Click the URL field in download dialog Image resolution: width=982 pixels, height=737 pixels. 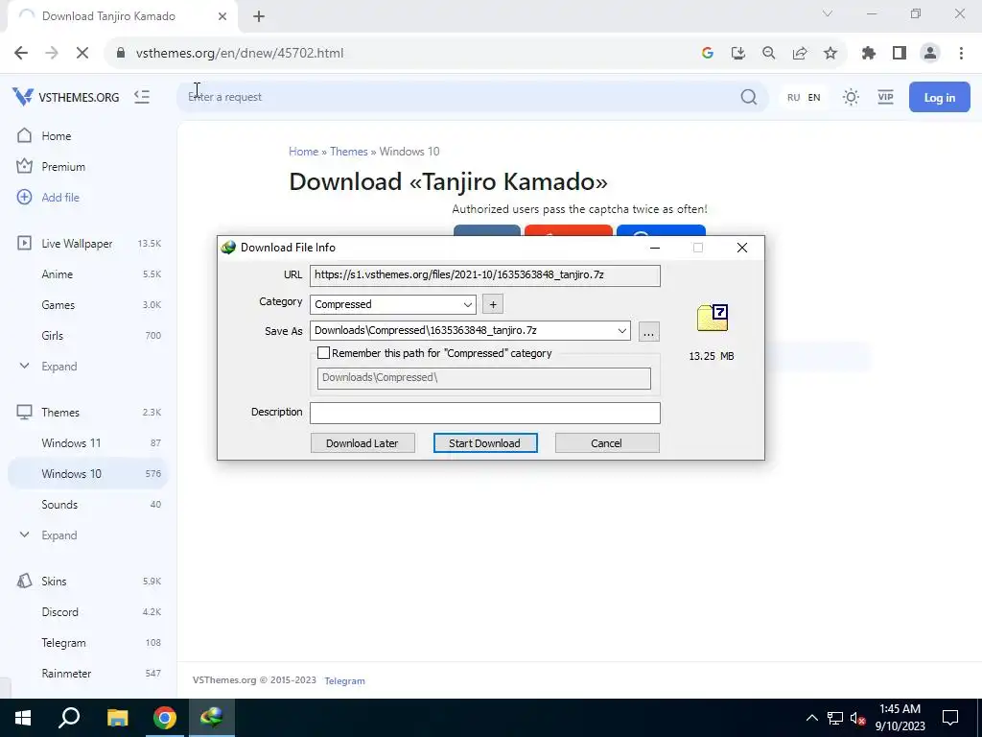[x=484, y=275]
